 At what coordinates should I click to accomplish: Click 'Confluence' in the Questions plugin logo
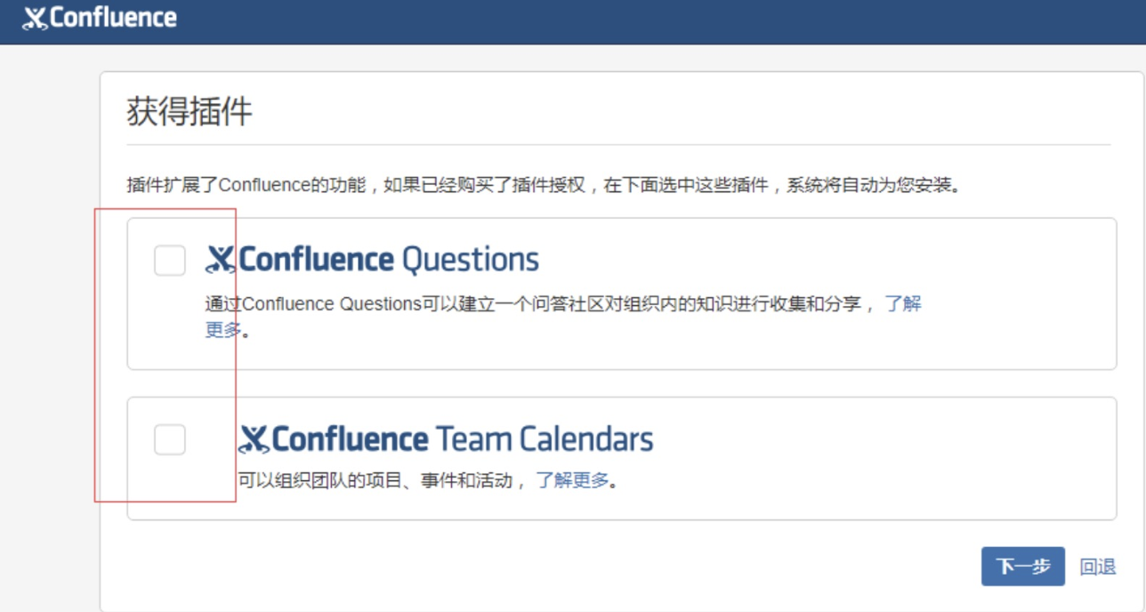coord(316,260)
